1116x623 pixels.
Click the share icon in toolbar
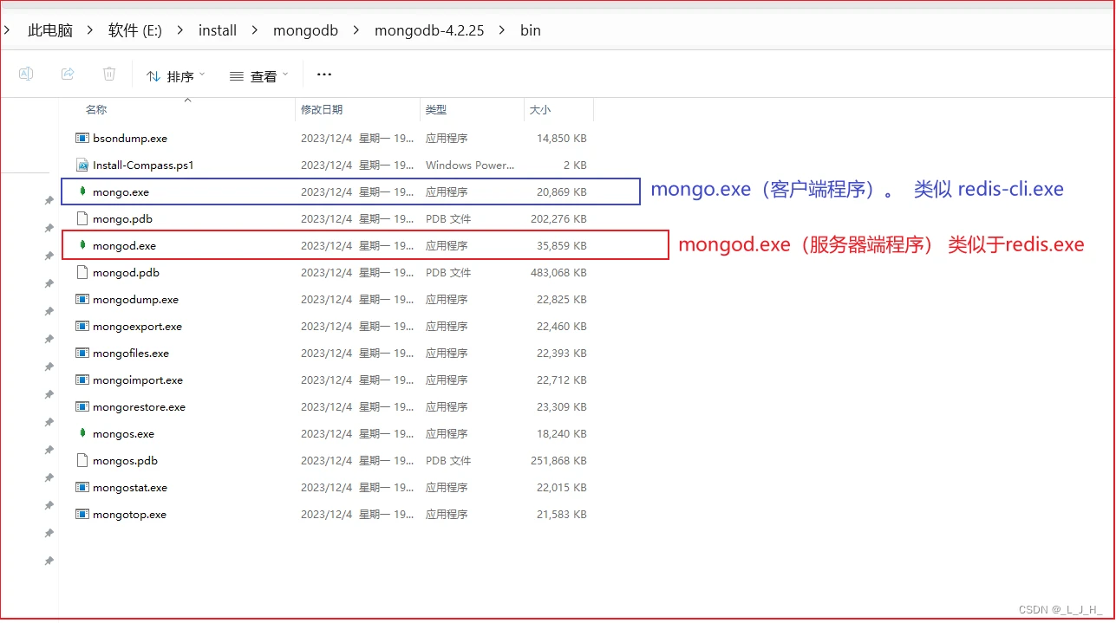(68, 75)
